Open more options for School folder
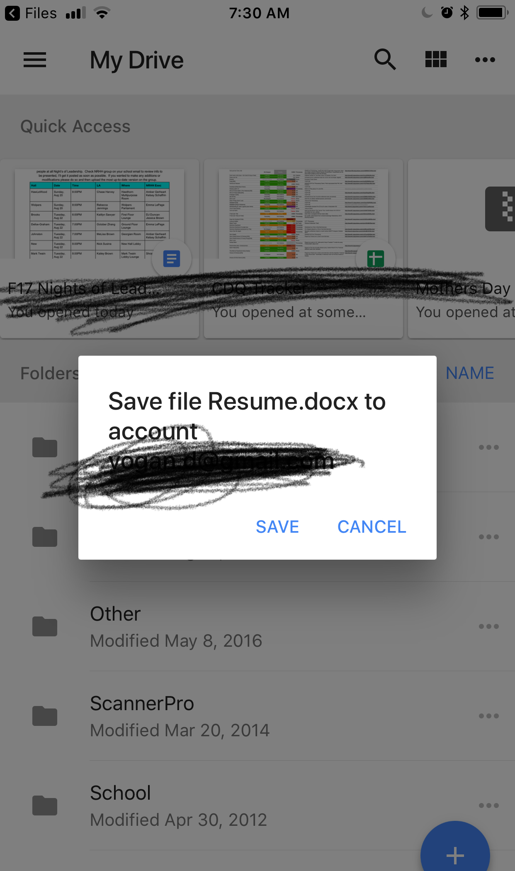The width and height of the screenshot is (515, 871). 488,805
